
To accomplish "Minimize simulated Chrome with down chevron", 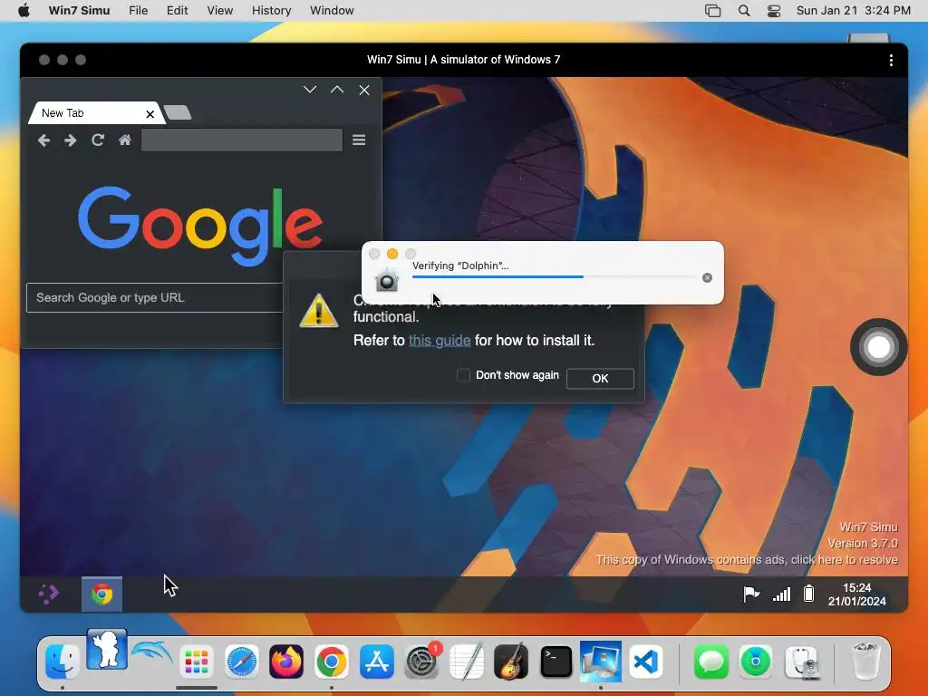I will tap(310, 90).
